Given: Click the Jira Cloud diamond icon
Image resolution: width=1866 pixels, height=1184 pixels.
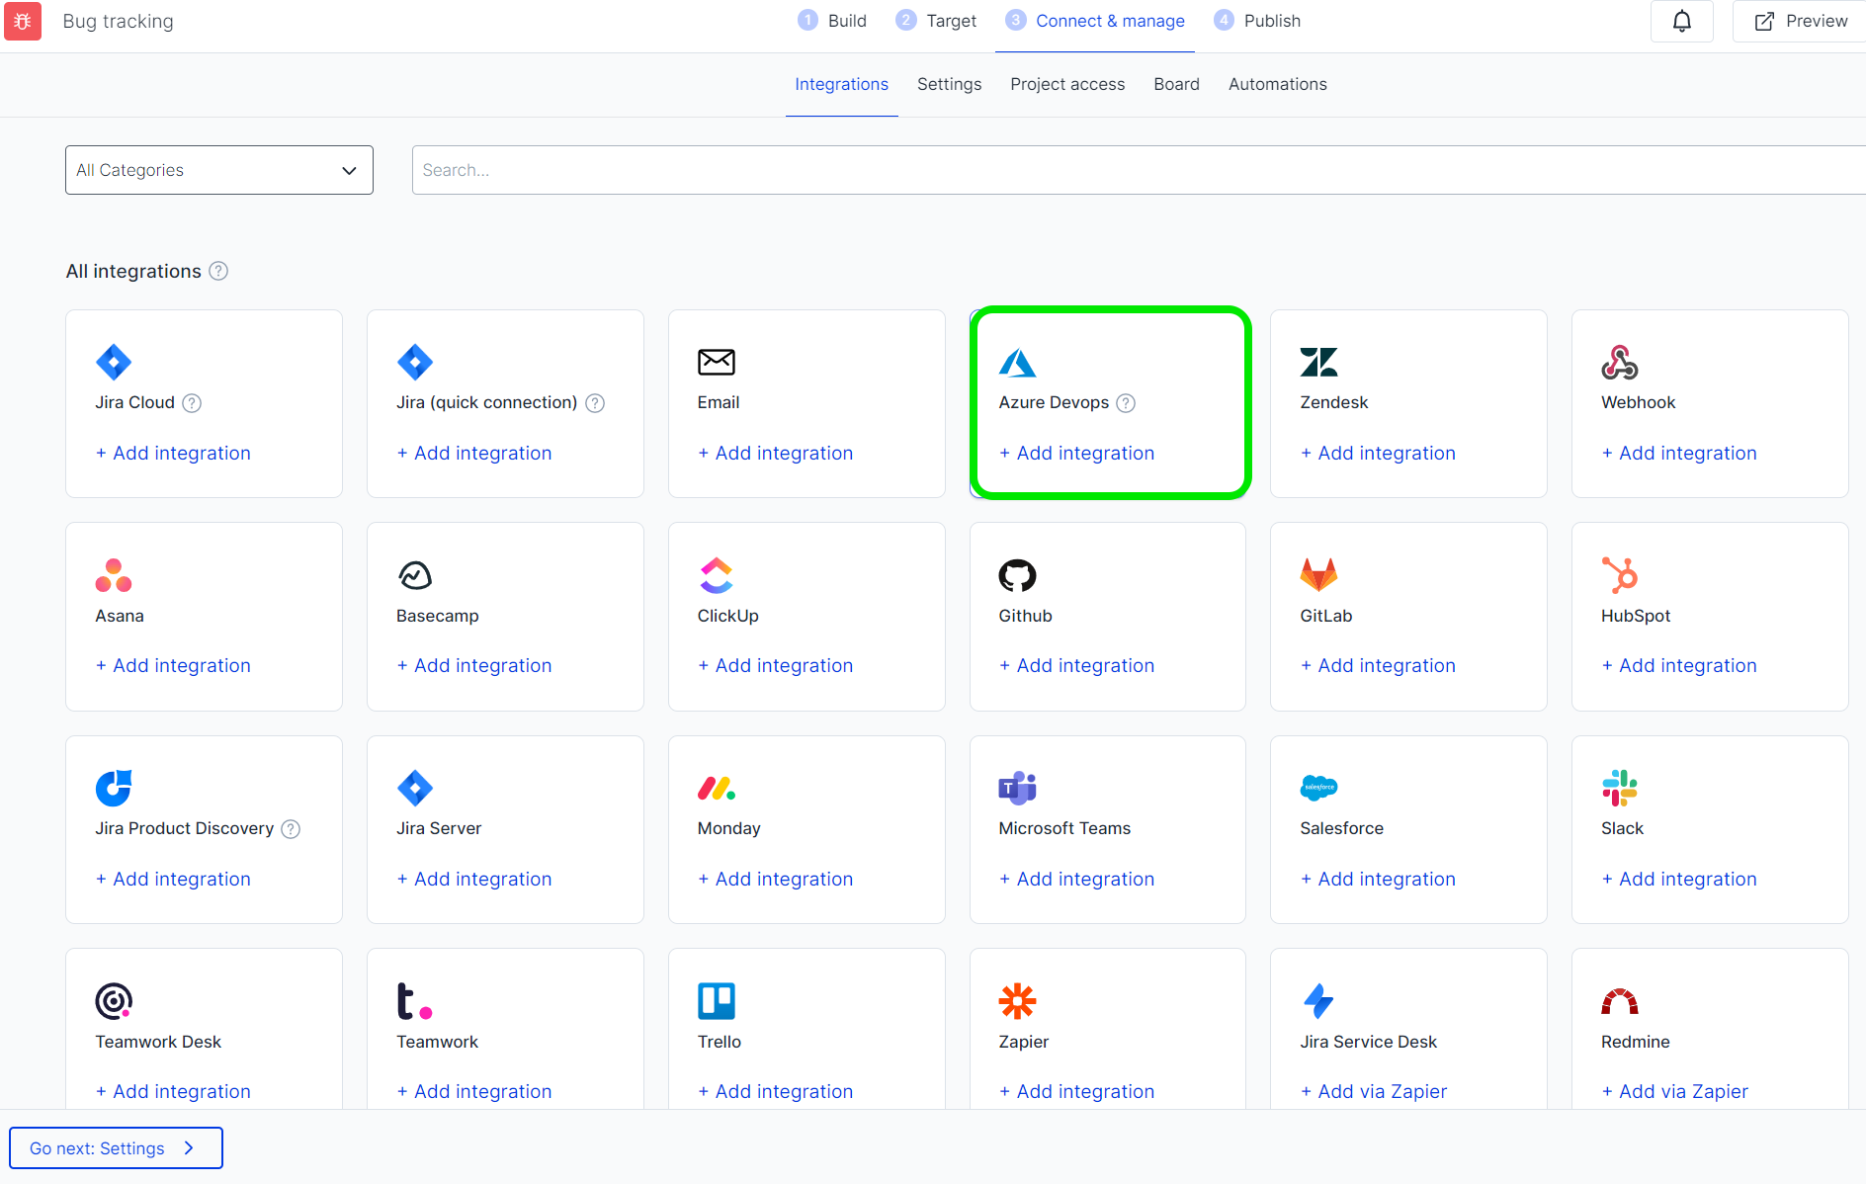Looking at the screenshot, I should [x=114, y=362].
